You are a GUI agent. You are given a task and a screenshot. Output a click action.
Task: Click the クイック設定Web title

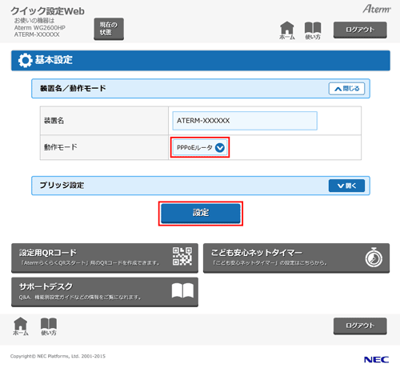tap(48, 11)
